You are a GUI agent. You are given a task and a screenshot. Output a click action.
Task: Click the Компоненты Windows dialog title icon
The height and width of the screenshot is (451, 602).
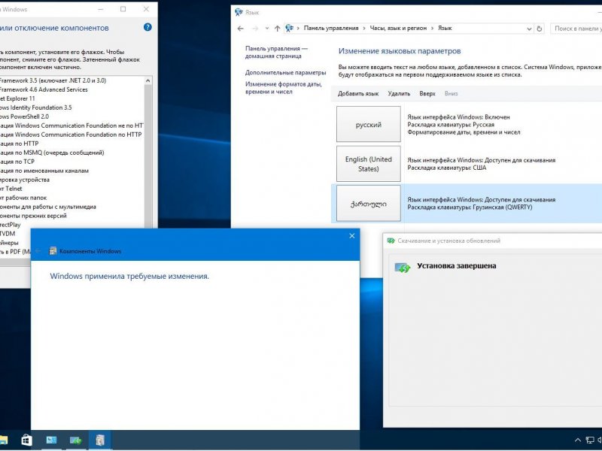[53, 251]
